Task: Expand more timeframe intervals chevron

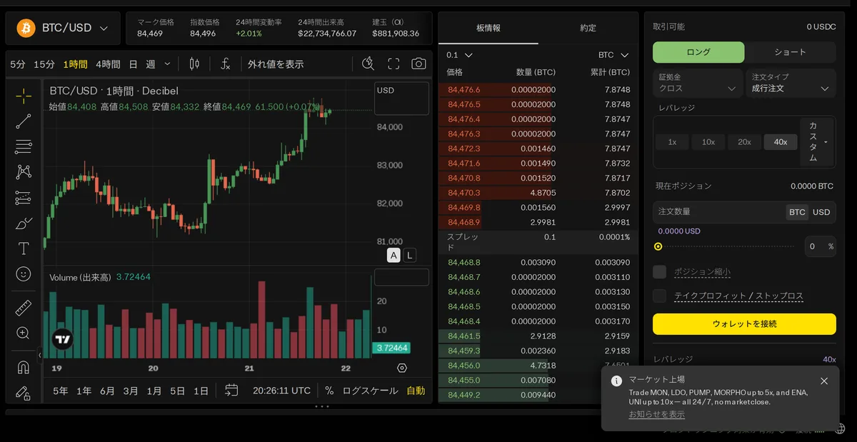Action: [x=168, y=64]
